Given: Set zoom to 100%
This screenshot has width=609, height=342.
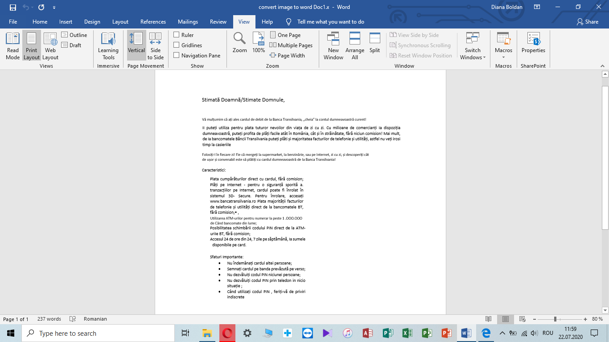Looking at the screenshot, I should pyautogui.click(x=259, y=43).
